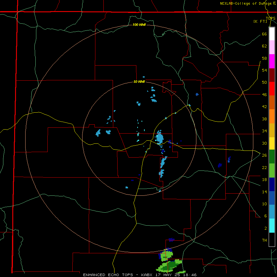Select the '42' legend value
277x277 pixels.
coord(264,107)
